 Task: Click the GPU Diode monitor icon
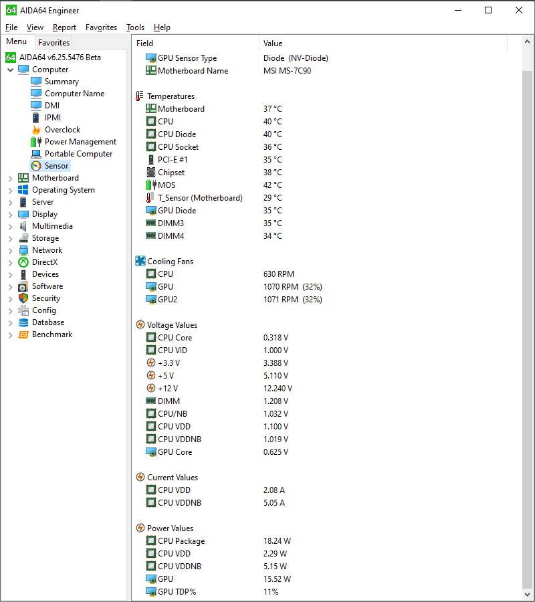tap(151, 211)
